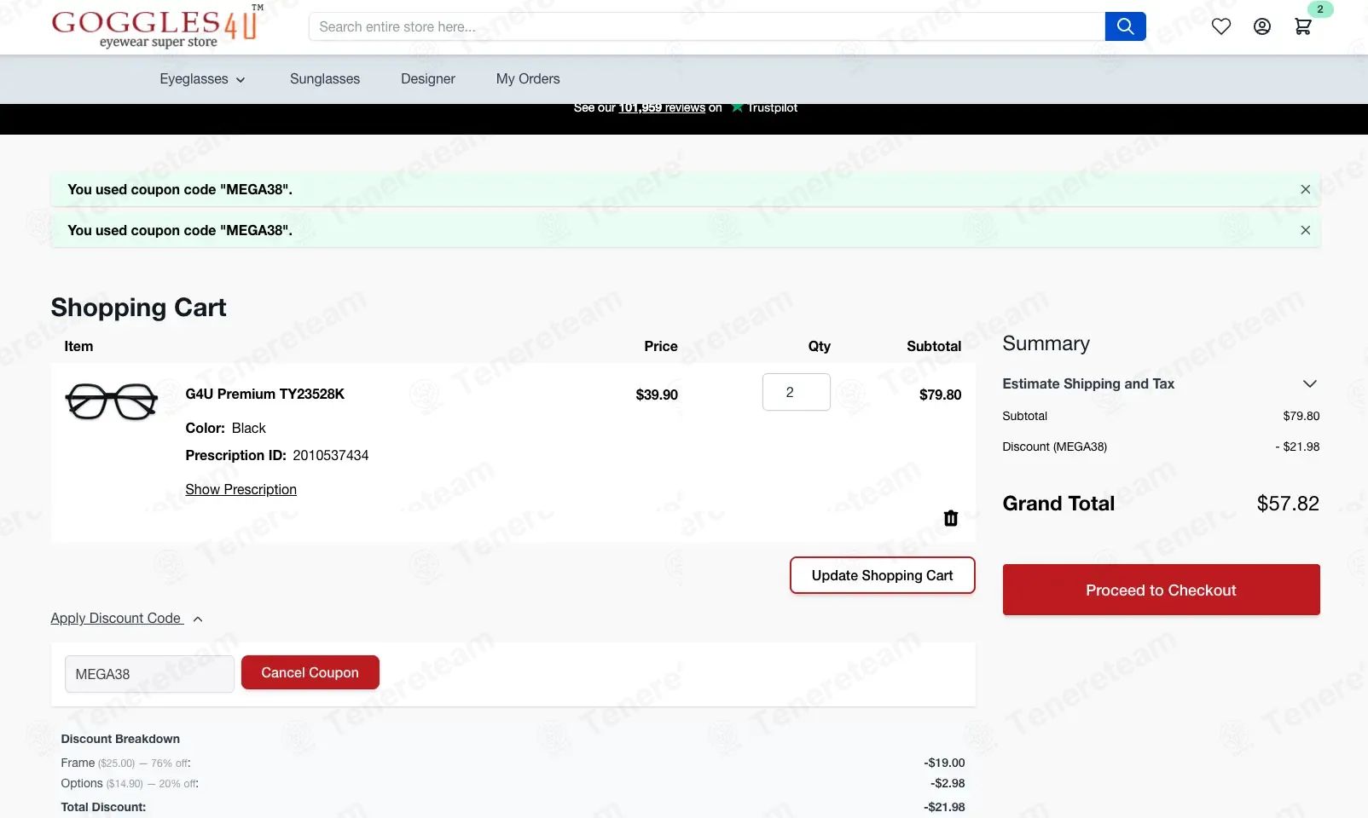
Task: Expand the Eyeglasses menu
Action: [202, 79]
